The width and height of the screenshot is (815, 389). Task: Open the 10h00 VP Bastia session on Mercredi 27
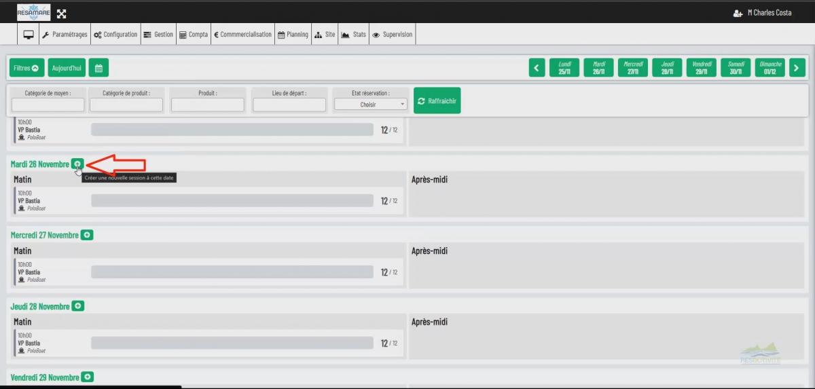point(209,272)
